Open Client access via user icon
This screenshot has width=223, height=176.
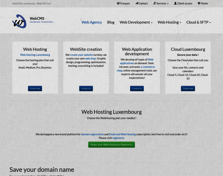pyautogui.click(x=175, y=3)
